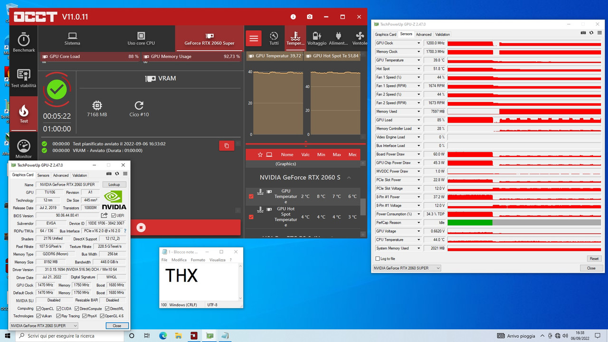Screen dimensions: 608x342
Task: Stop the running VRAM test
Action: (141, 228)
